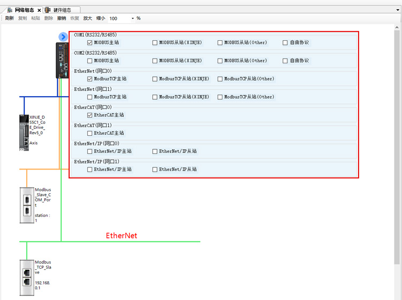Click the 硬件组态 tab icon

coord(47,10)
